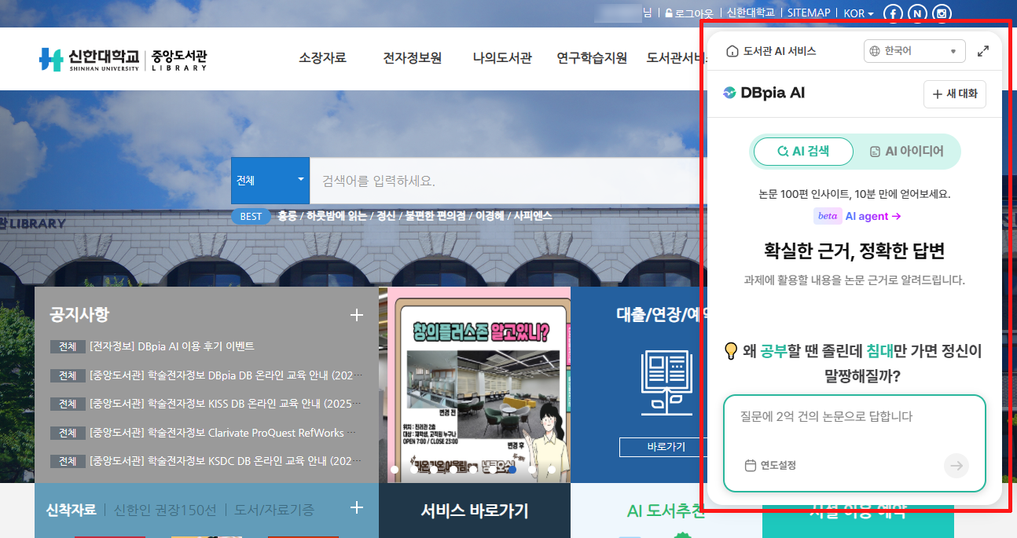Switch to AI 아이디어 mode
This screenshot has height=538, width=1017.
tap(906, 152)
